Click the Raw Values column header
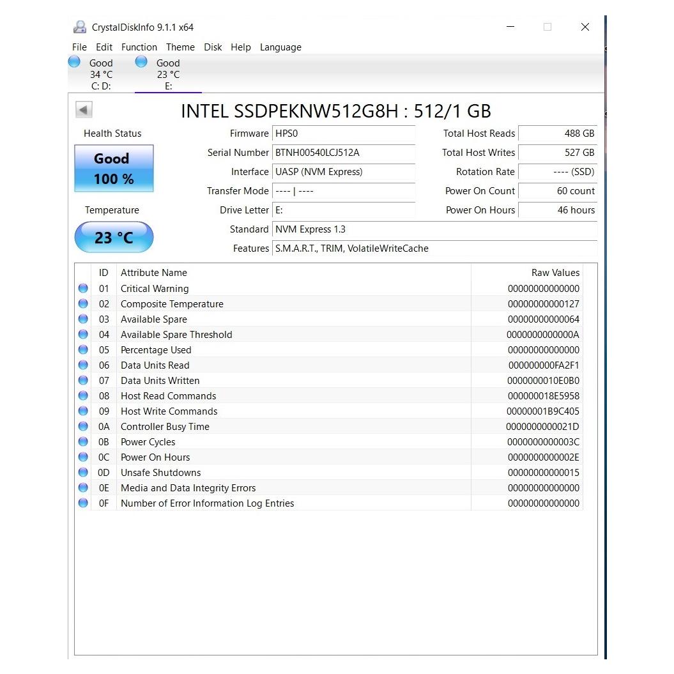The height and width of the screenshot is (674, 674). [x=555, y=273]
